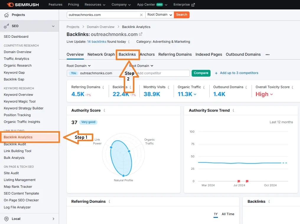Show Live Update info tooltip
This screenshot has height=224, width=300.
tap(129, 42)
